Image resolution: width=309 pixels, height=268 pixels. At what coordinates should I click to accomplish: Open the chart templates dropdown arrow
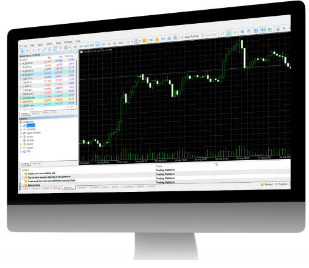[140, 41]
